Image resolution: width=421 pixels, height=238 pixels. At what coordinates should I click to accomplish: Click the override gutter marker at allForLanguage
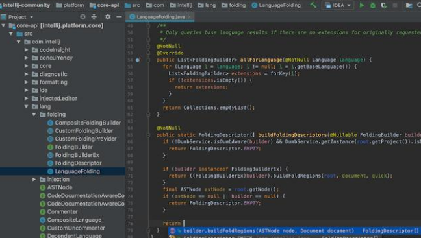(138, 60)
